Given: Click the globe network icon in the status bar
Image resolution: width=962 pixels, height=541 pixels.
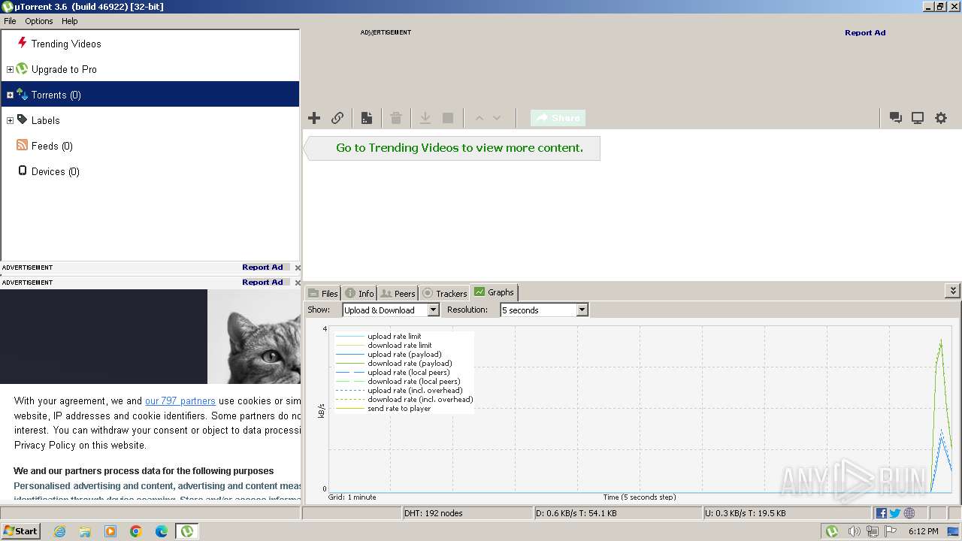Looking at the screenshot, I should 909,513.
